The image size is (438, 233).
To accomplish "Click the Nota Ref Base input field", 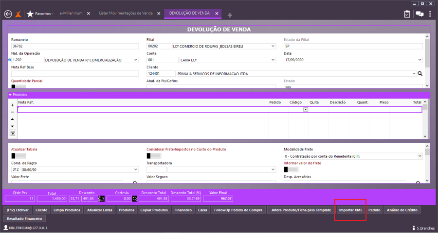I will click(75, 74).
